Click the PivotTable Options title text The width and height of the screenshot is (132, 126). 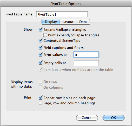point(66,4)
